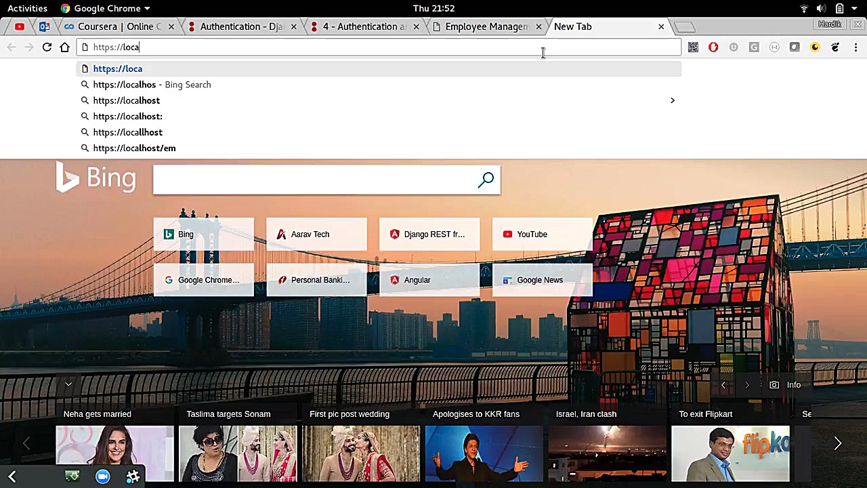Open the 'To exit Flipkart' headline

pos(706,414)
